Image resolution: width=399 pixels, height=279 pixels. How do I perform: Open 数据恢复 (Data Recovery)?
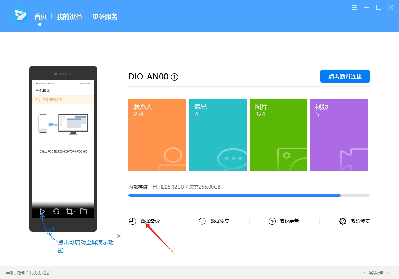219,221
